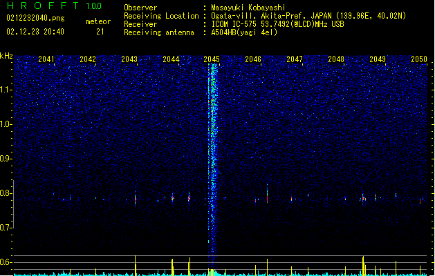
Task: Click time marker 2044
Action: tap(171, 59)
